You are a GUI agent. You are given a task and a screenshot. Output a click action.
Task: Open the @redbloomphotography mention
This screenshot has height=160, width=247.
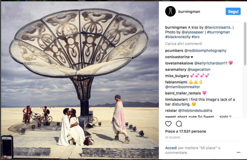[x=205, y=51]
